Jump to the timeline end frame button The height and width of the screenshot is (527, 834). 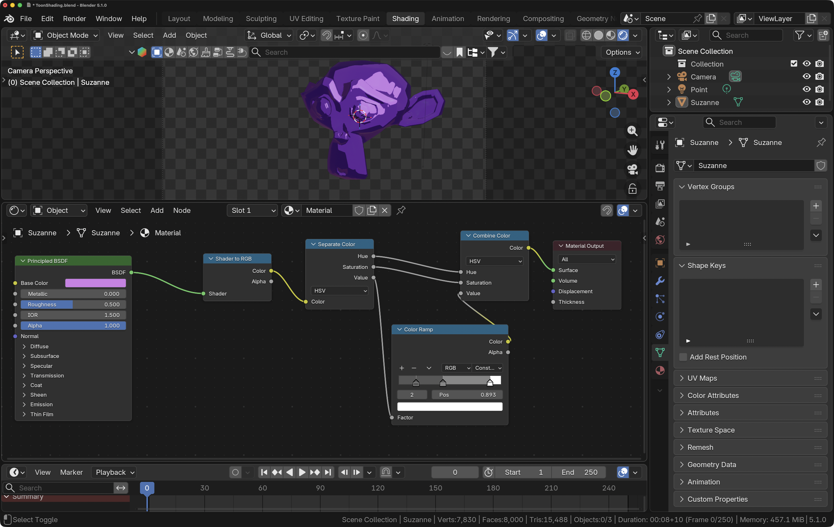[328, 472]
